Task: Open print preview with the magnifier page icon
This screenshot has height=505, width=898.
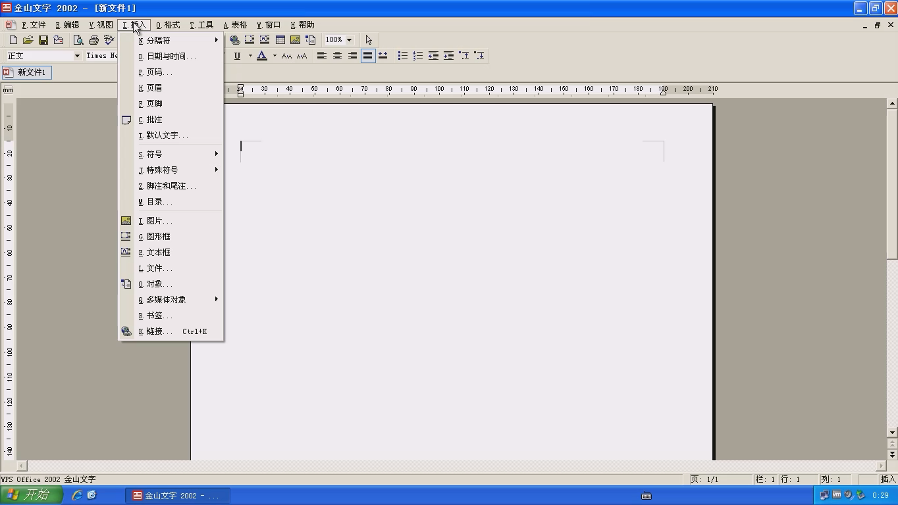Action: click(78, 40)
